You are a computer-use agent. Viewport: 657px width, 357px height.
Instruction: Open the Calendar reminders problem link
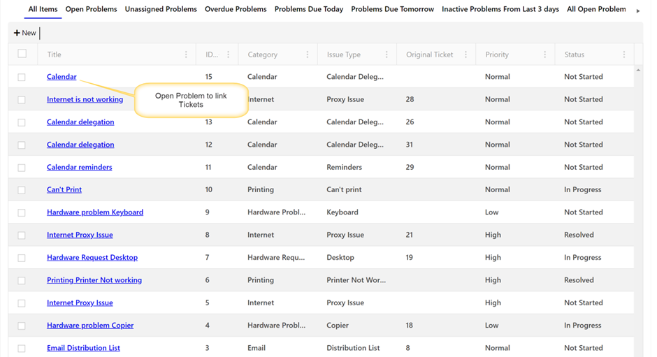pyautogui.click(x=79, y=168)
